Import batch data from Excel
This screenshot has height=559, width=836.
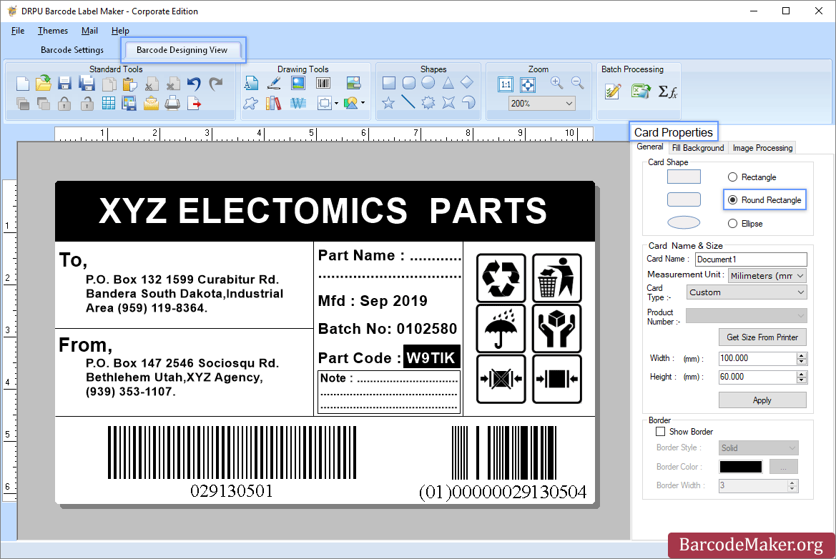pos(640,91)
